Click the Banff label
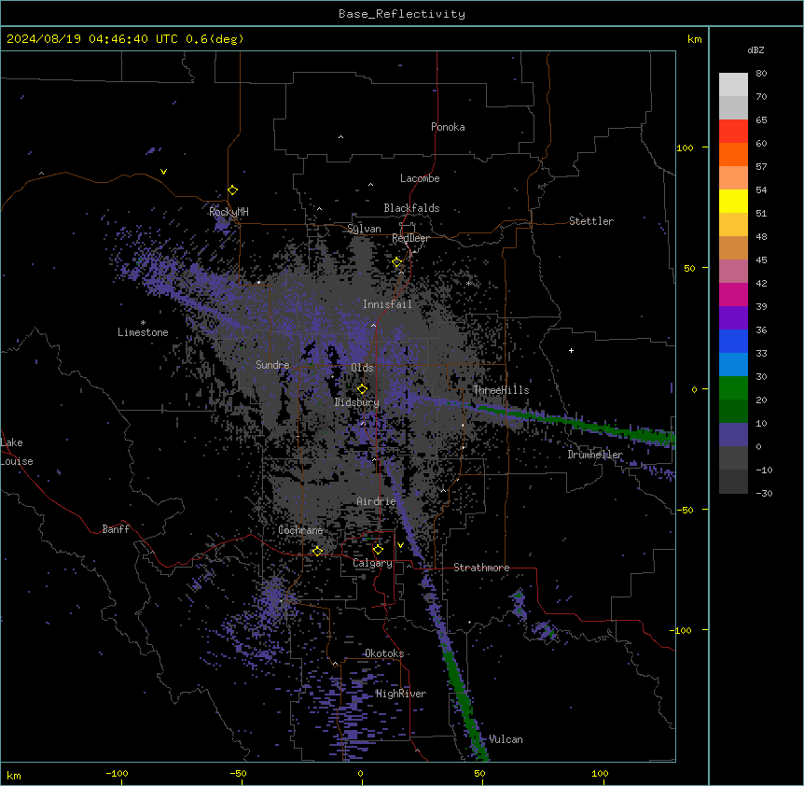The width and height of the screenshot is (804, 786). coord(116,529)
